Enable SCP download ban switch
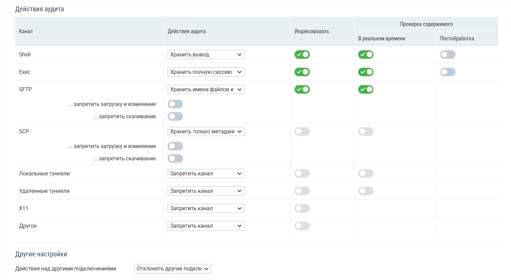Screen dimensions: 511x280 point(175,159)
